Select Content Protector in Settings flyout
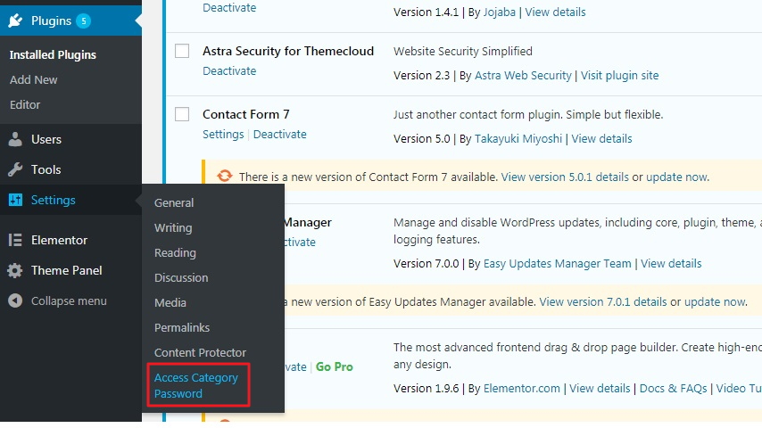The image size is (762, 428). click(x=200, y=352)
